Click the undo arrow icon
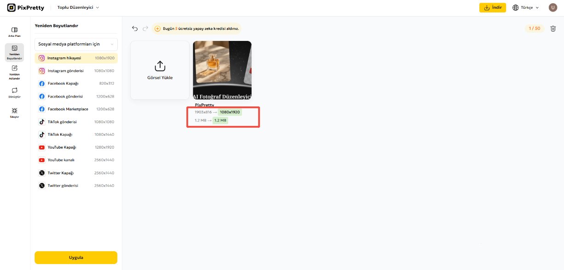This screenshot has width=564, height=270. pos(135,29)
